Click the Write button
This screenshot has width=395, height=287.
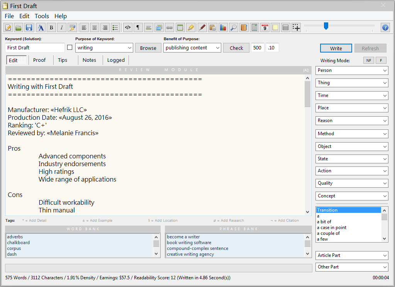point(336,48)
